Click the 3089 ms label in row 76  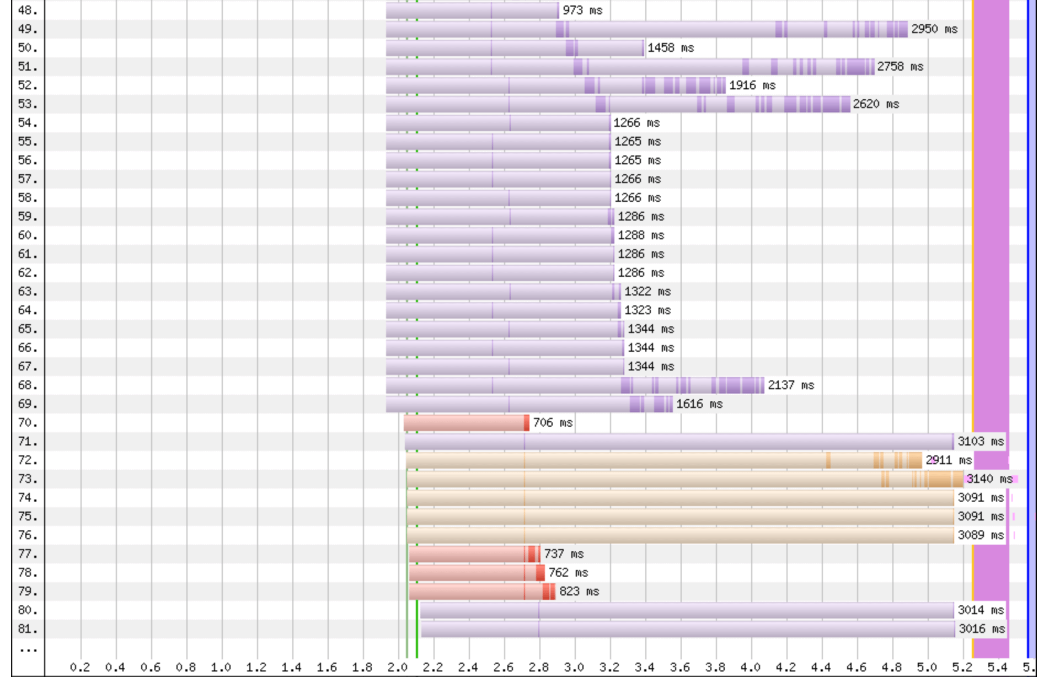[x=981, y=535]
